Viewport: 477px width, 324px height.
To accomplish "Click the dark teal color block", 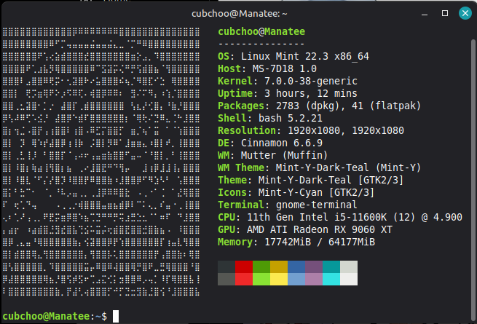I will pos(331,266).
